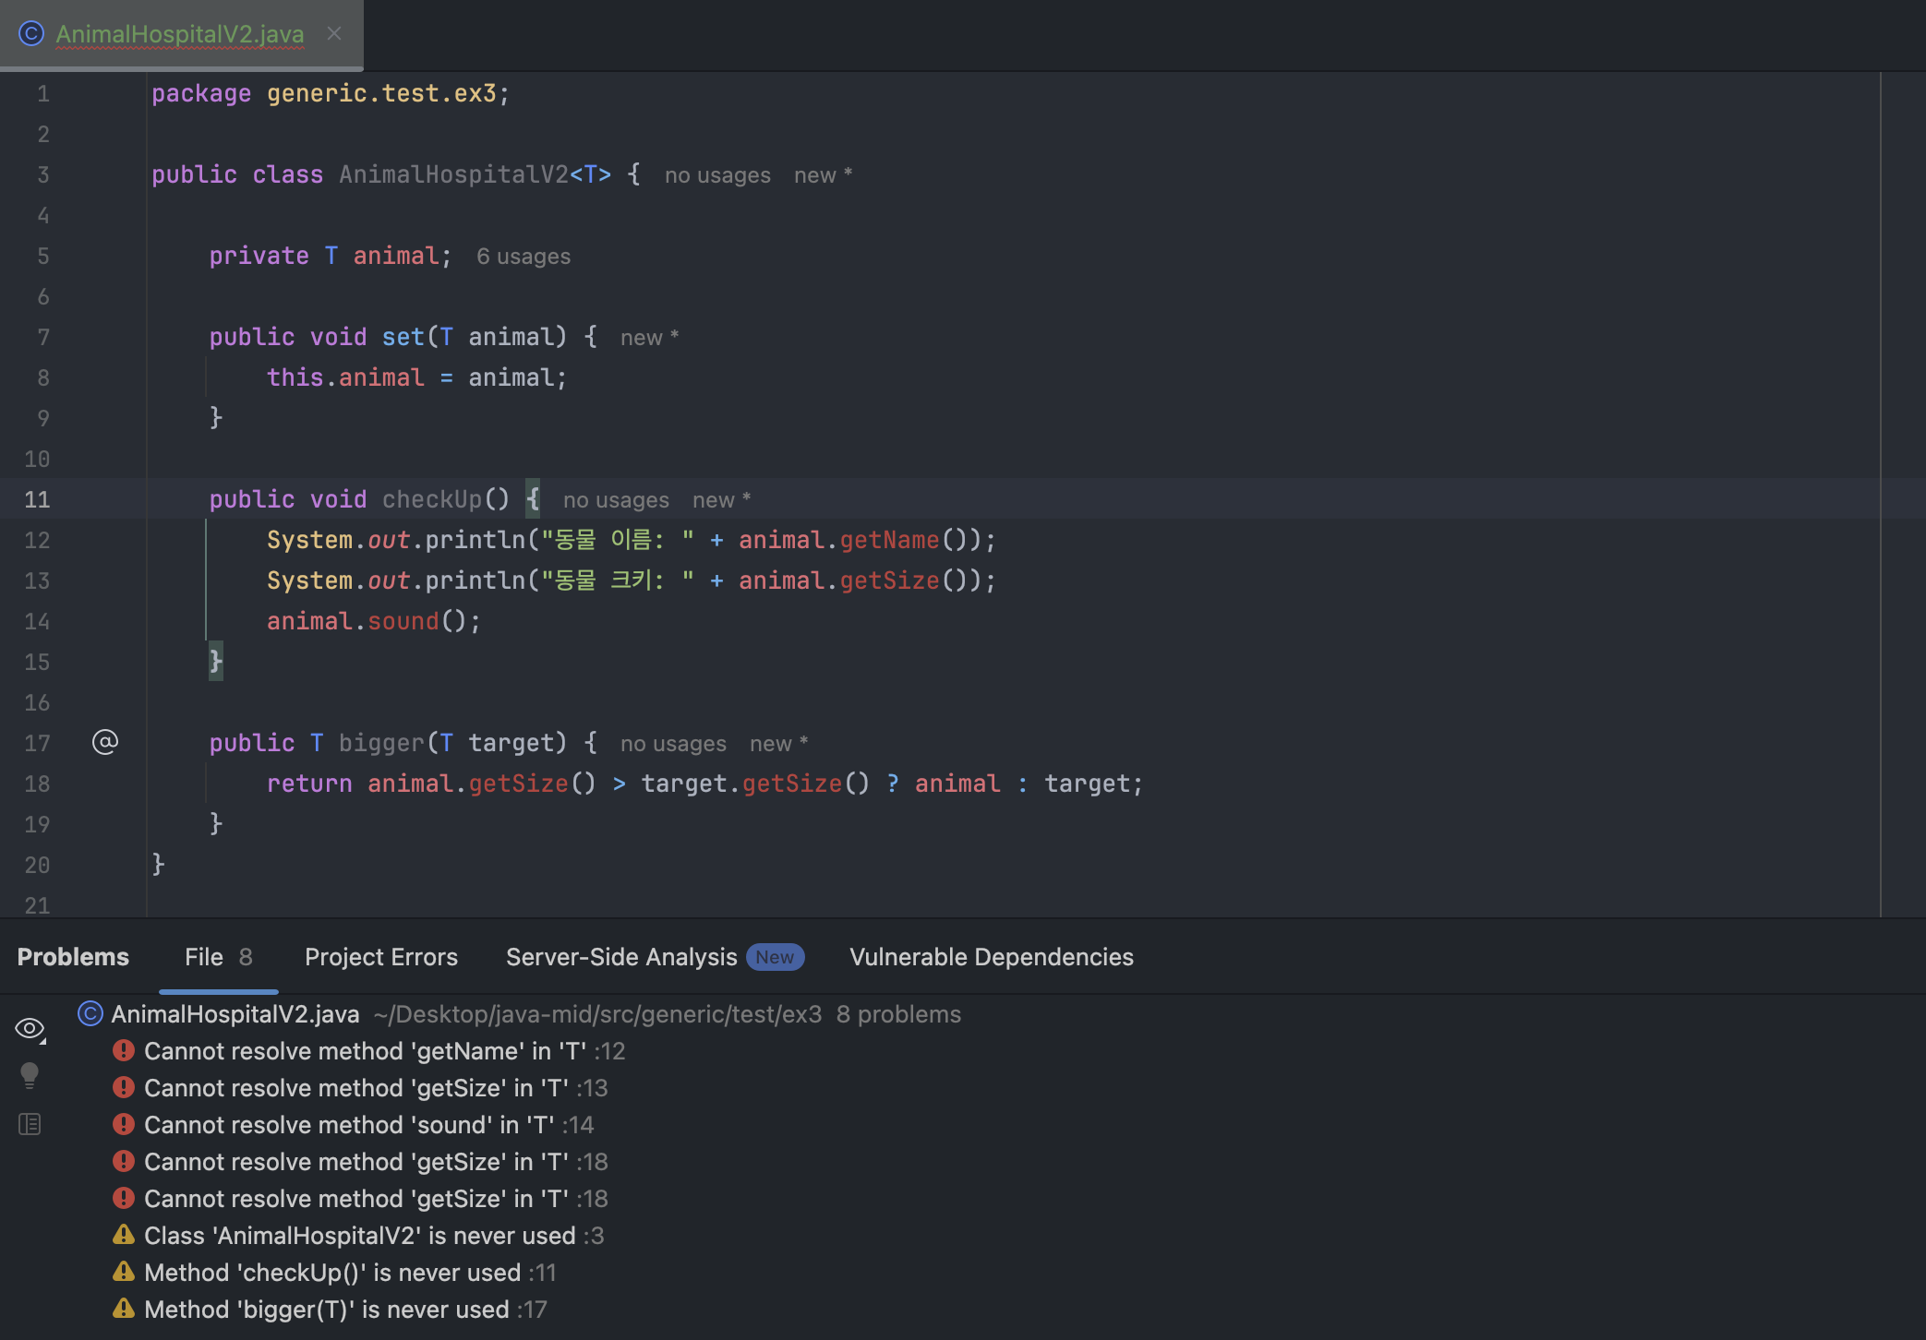Switch to Project Errors tab
Image resolution: width=1926 pixels, height=1340 pixels.
pos(380,957)
